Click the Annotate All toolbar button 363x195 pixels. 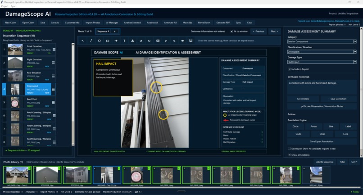170,23
